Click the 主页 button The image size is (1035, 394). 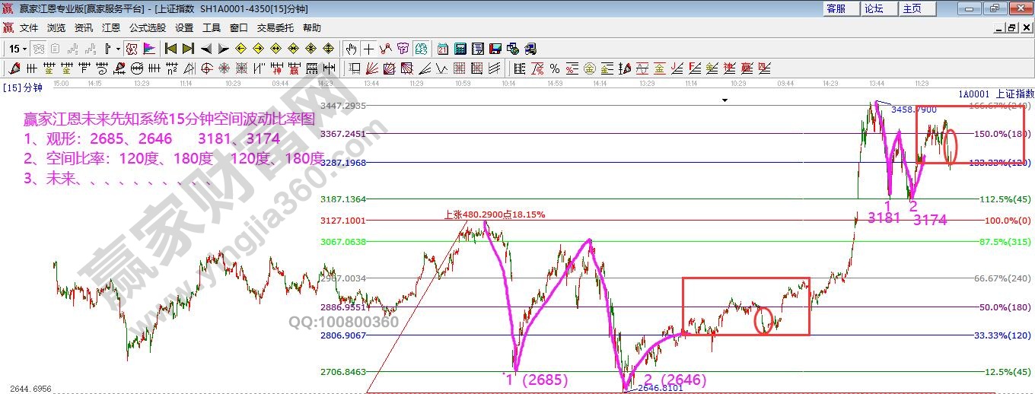912,8
